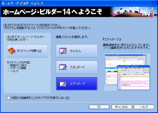This screenshot has height=113, width=158.
Task: Click the エディターズ preview screenshot thumbnail
Action: (127, 72)
